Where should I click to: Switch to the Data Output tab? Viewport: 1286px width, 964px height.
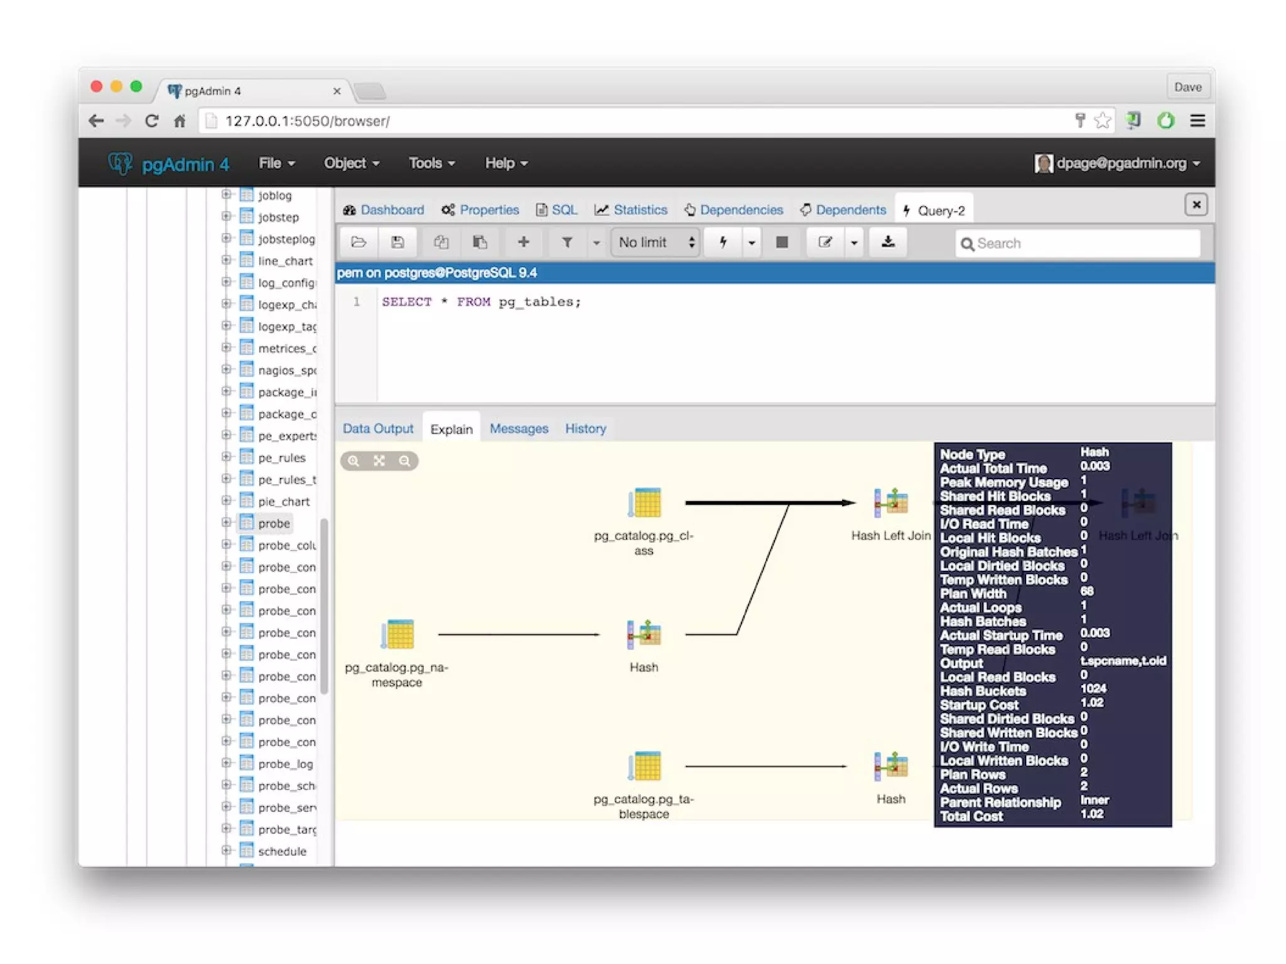point(378,428)
